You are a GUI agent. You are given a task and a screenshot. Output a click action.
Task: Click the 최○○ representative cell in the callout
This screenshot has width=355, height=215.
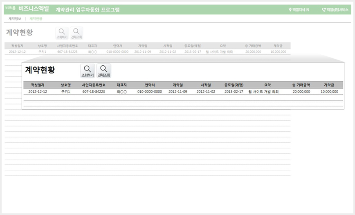coord(121,92)
